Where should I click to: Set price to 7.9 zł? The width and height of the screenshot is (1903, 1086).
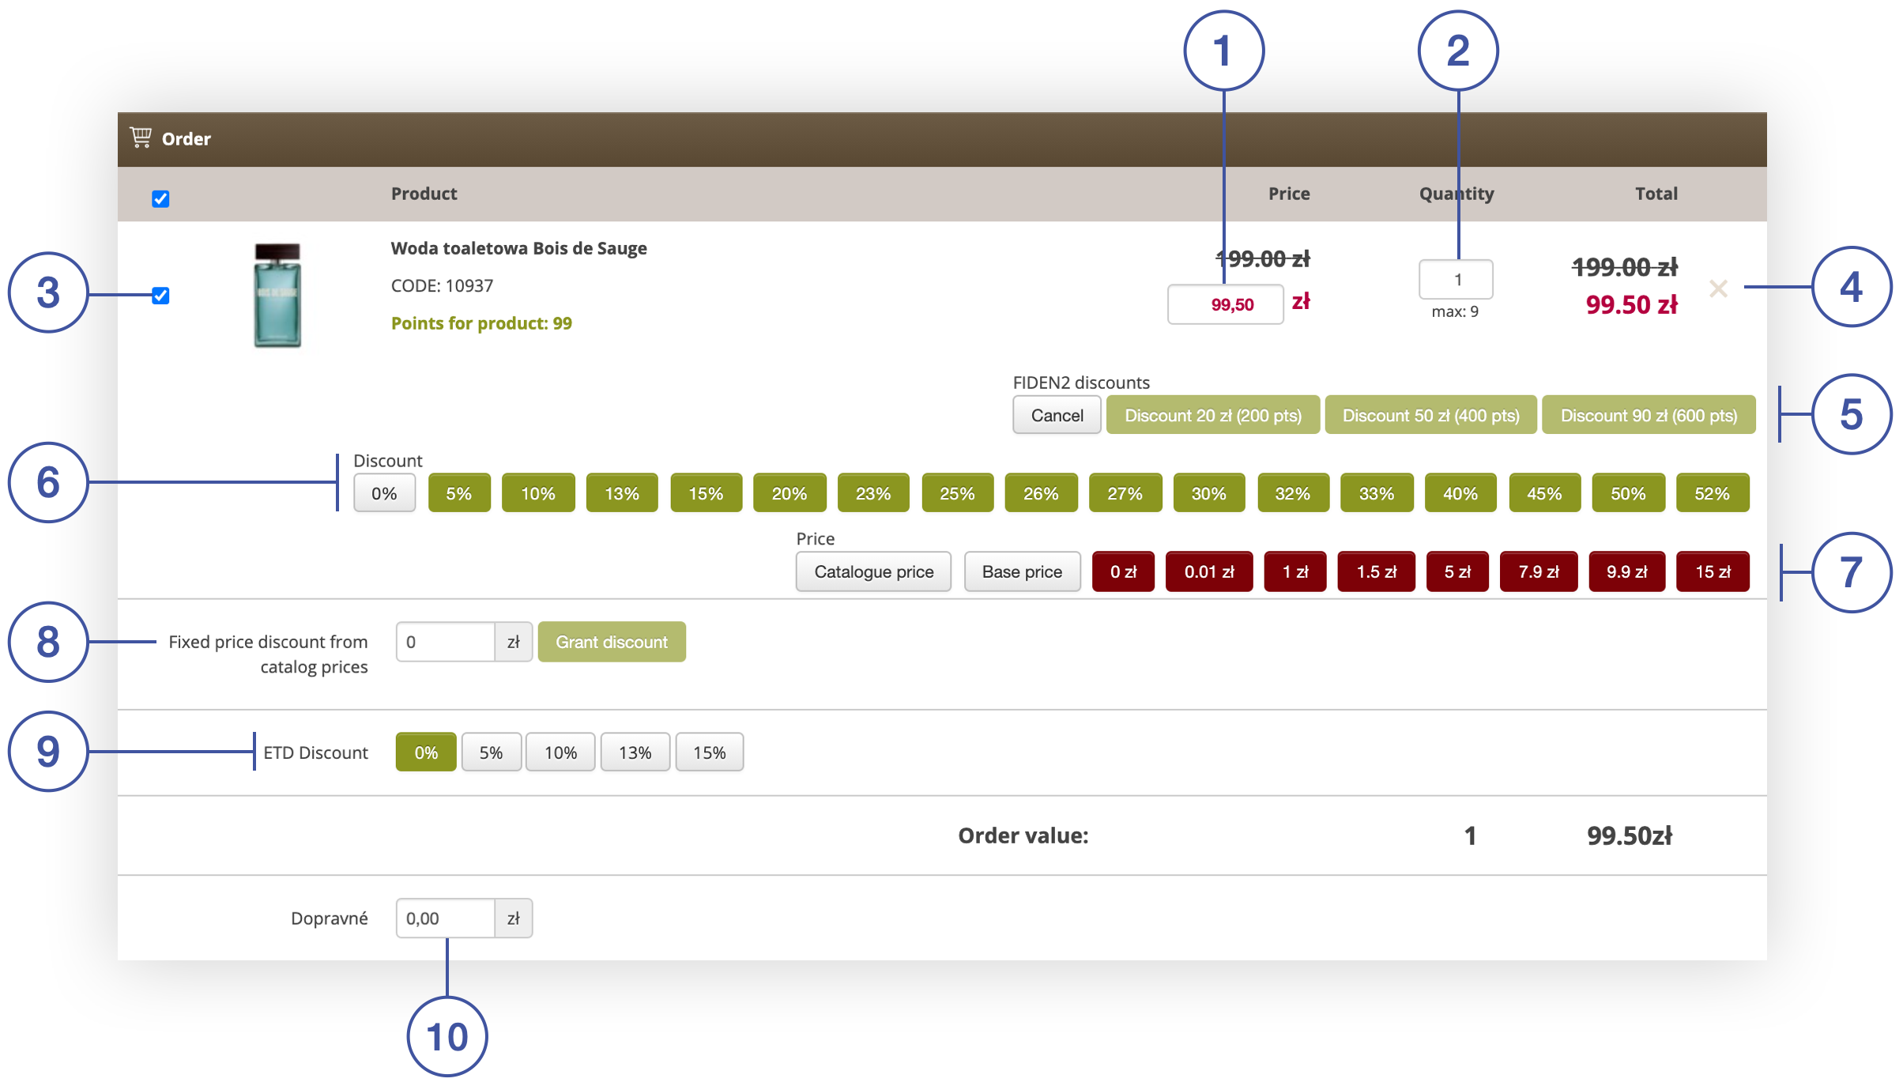pos(1539,571)
